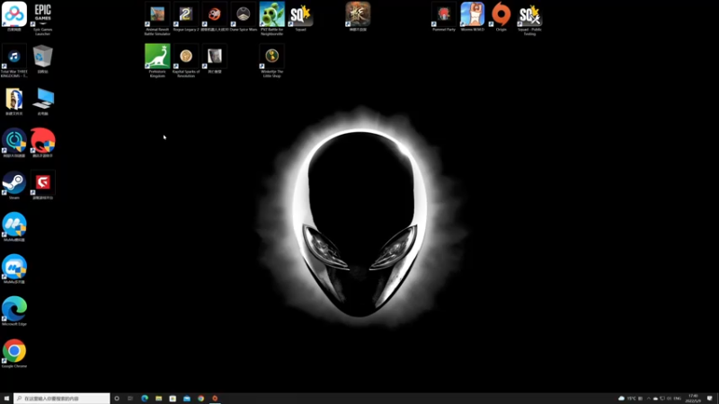Open Cortana circle on taskbar
719x404 pixels.
click(117, 399)
